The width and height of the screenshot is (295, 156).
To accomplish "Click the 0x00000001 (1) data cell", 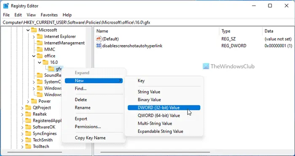I will (x=278, y=46).
